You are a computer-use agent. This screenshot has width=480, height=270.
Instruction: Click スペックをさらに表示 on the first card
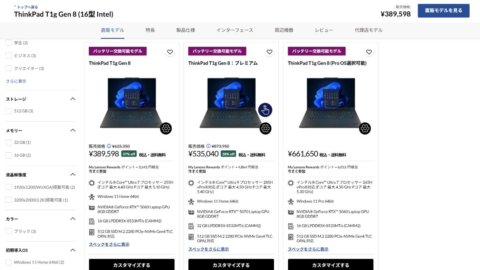pos(109,244)
